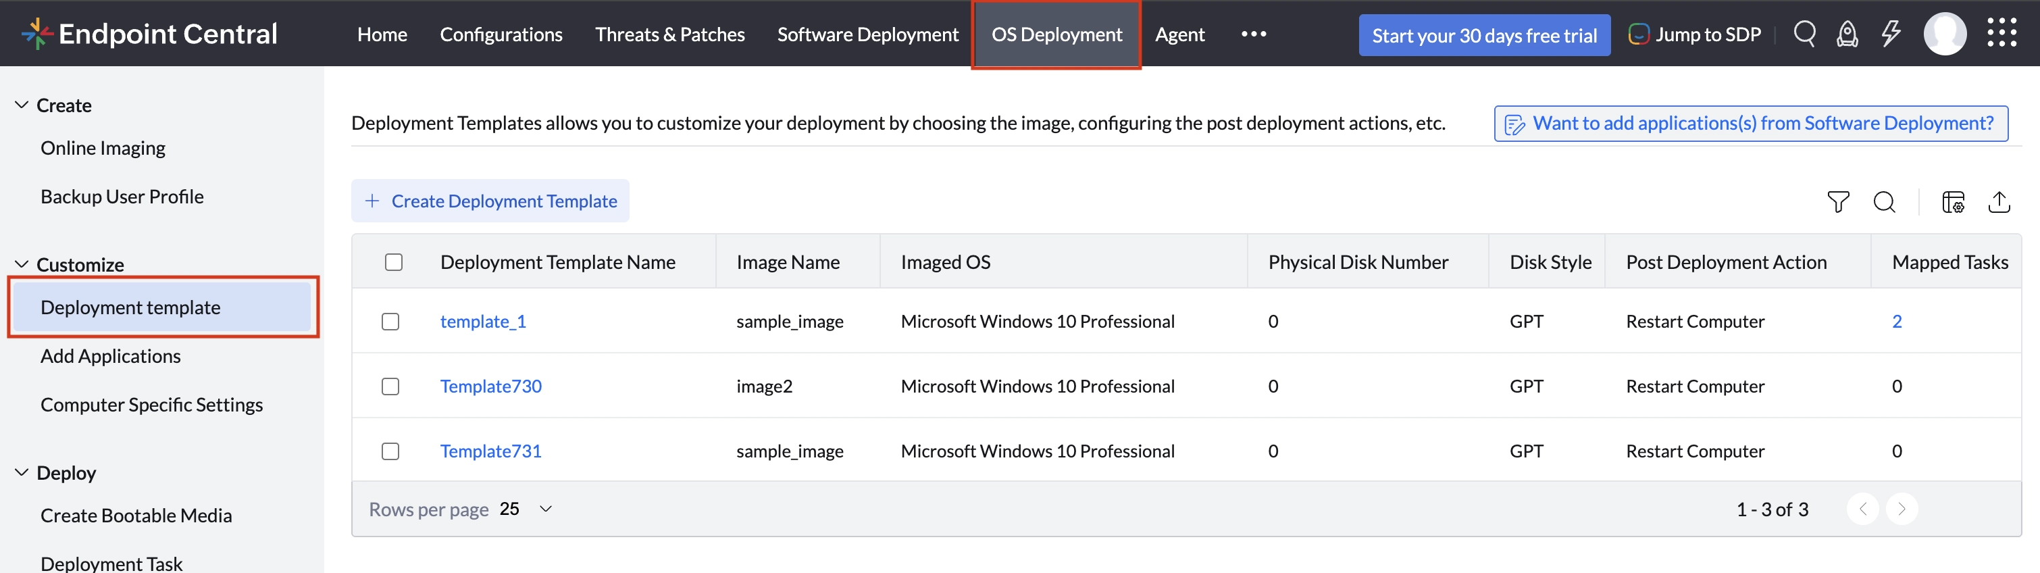Image resolution: width=2040 pixels, height=573 pixels.
Task: Open the template_1 link
Action: [483, 321]
